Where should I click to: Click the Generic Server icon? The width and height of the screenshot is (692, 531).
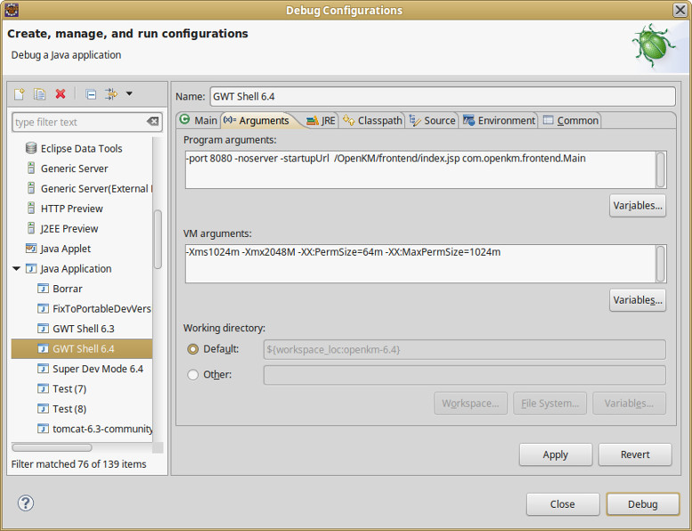click(31, 168)
